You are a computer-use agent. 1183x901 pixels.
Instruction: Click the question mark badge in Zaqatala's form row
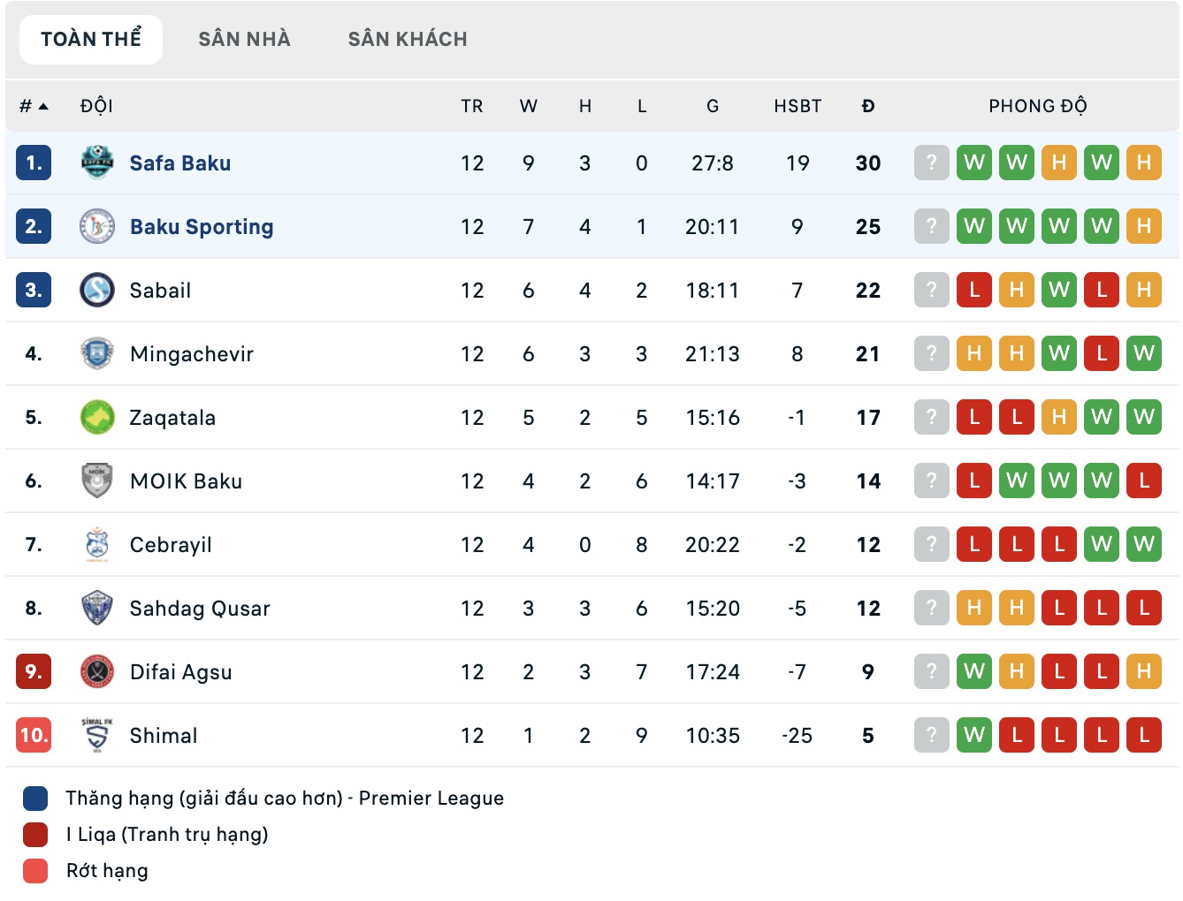coord(931,417)
